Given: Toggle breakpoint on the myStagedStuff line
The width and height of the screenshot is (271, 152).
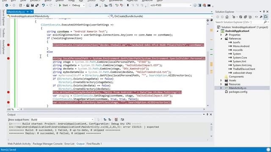Looking at the screenshot, I should coord(8,102).
